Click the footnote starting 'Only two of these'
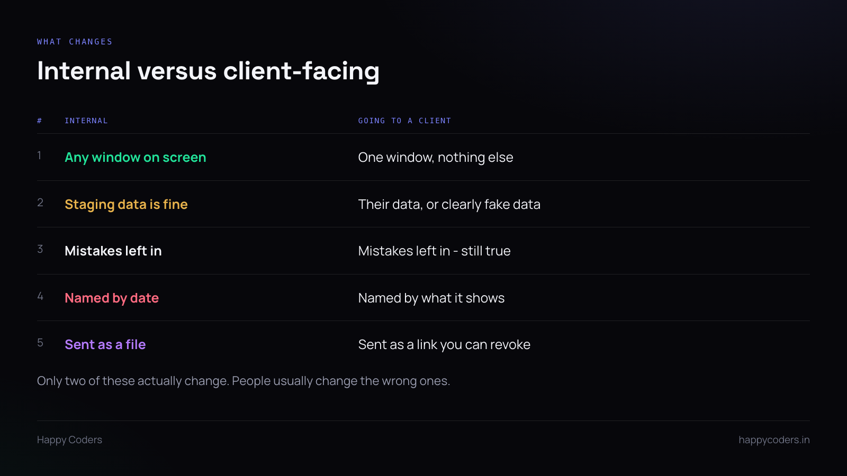The height and width of the screenshot is (476, 847). click(x=244, y=381)
